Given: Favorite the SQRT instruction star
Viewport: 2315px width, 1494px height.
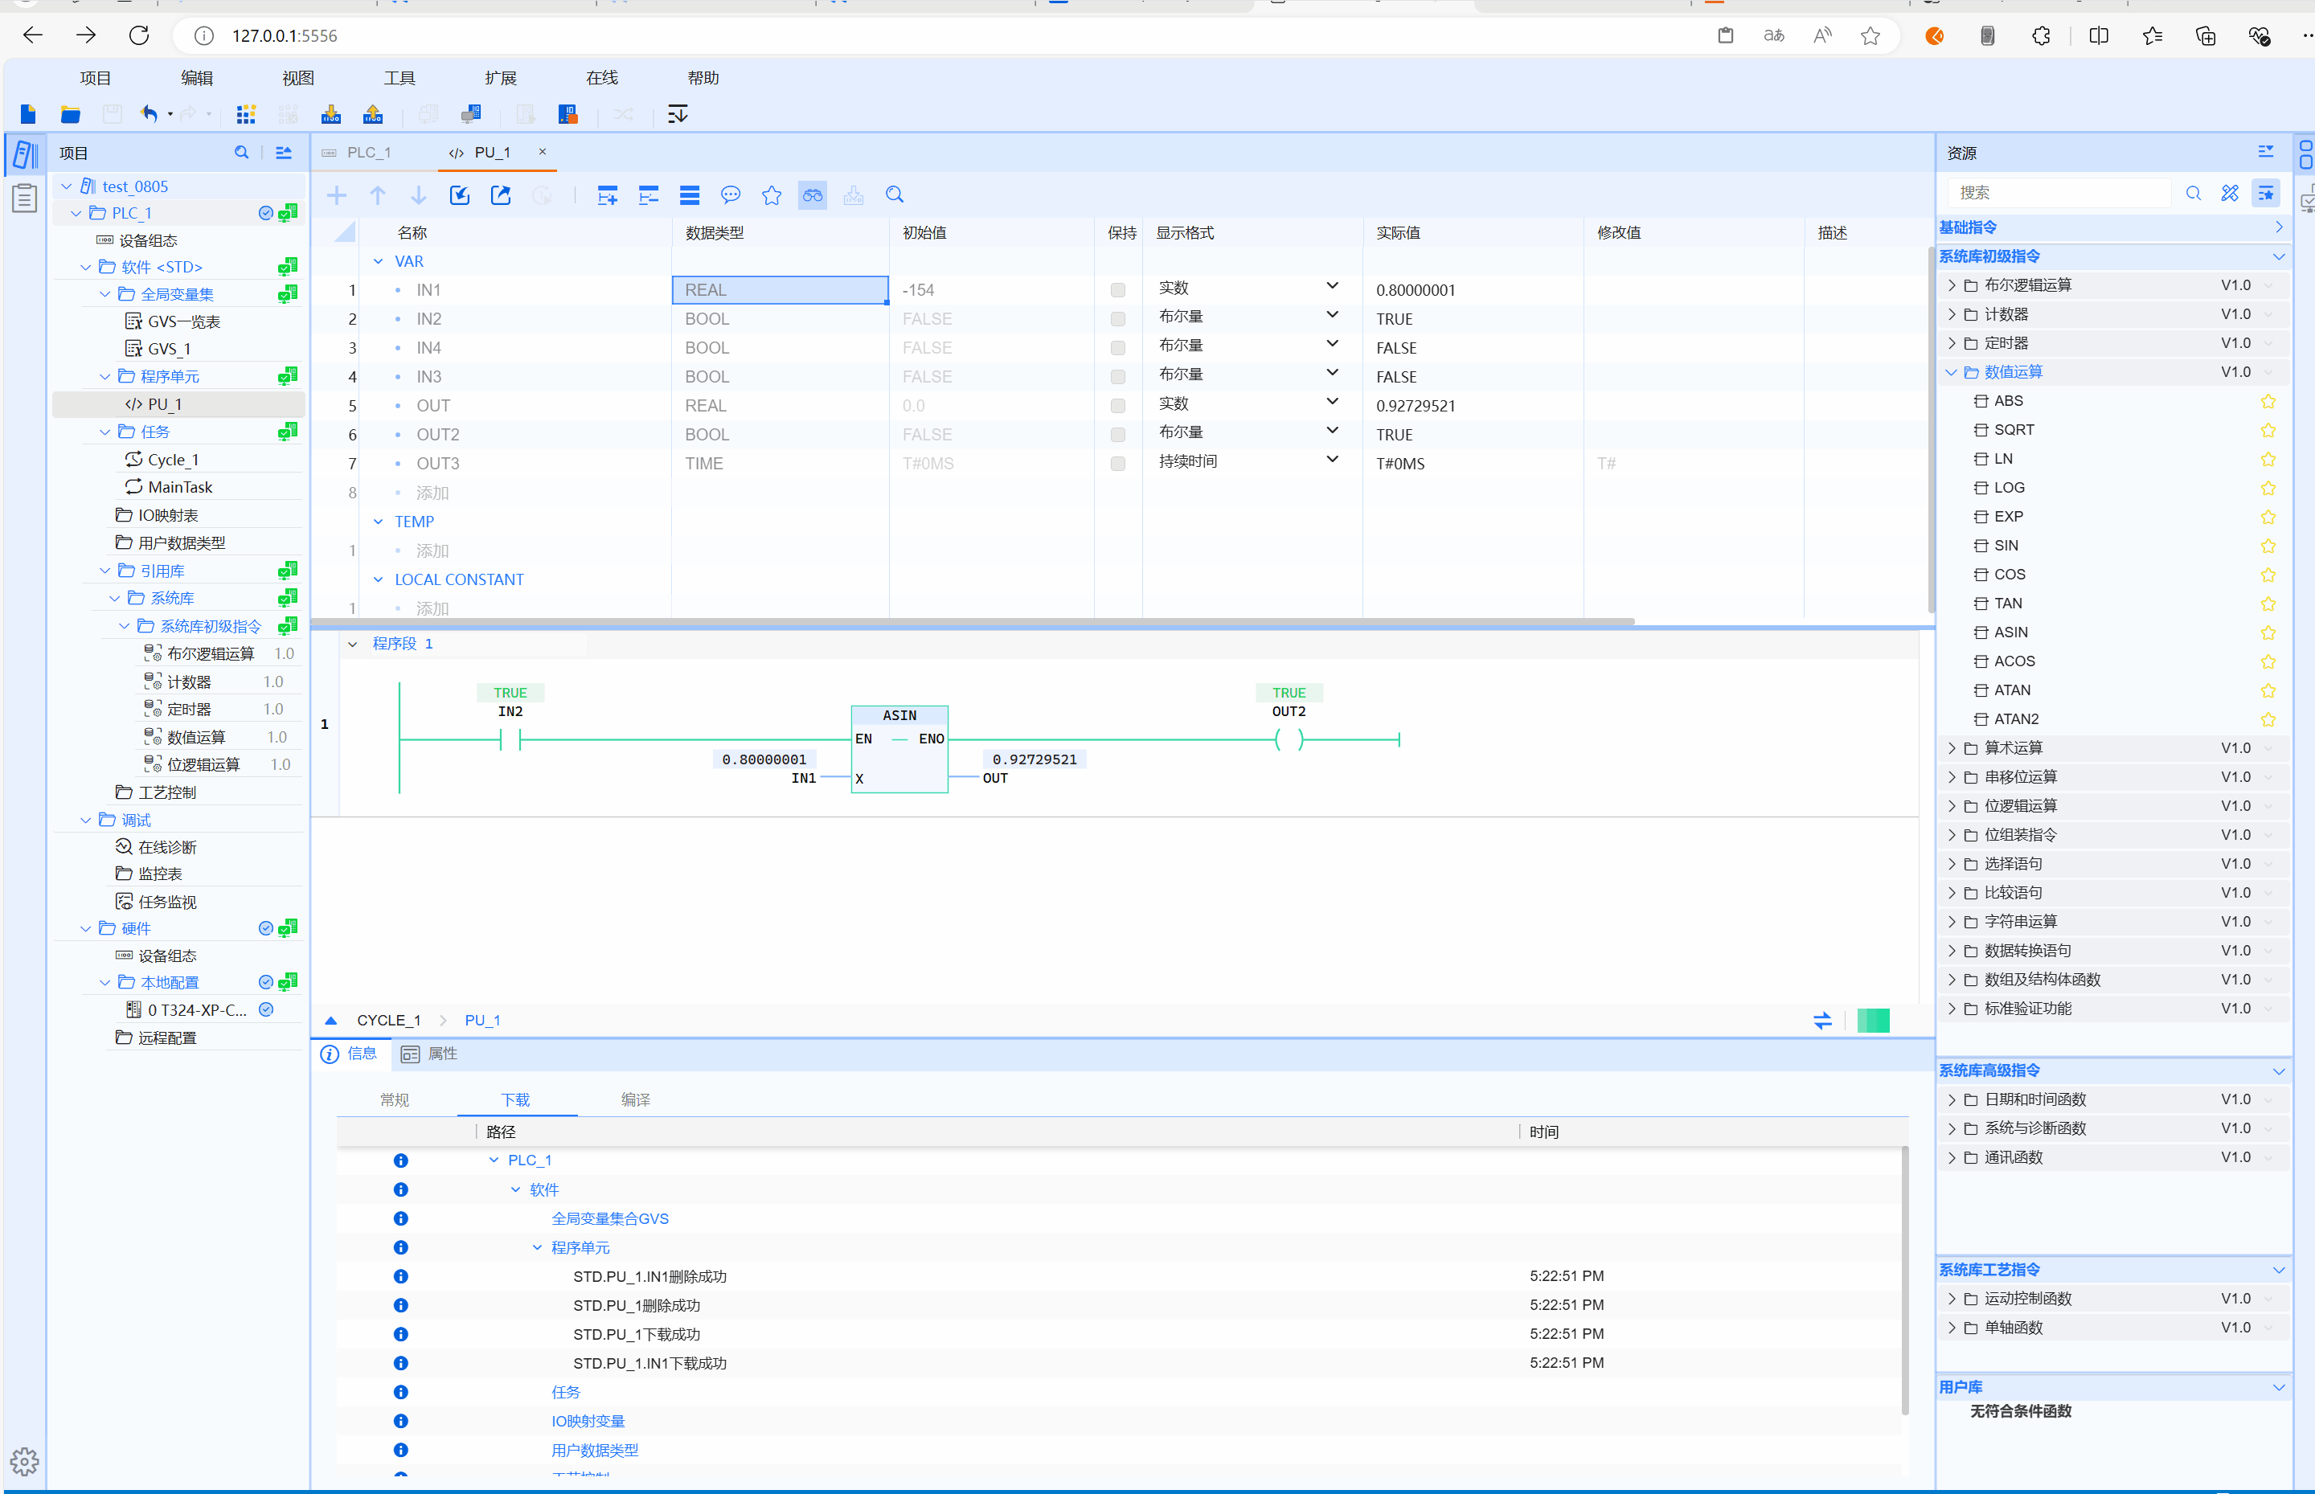Looking at the screenshot, I should point(2268,430).
